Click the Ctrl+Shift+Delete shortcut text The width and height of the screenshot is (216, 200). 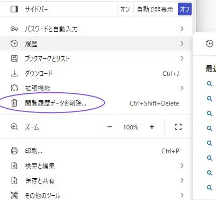point(154,103)
